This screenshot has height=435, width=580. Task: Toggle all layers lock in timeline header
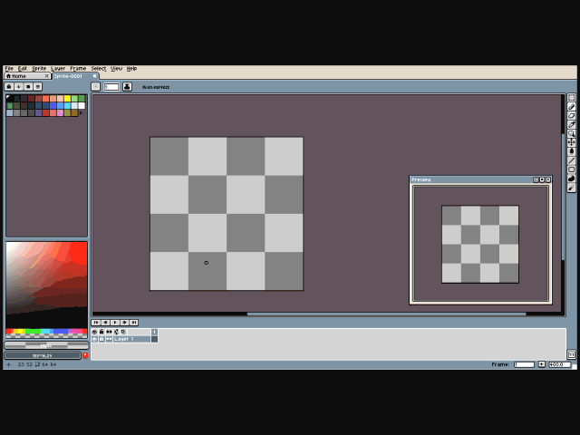coord(101,332)
